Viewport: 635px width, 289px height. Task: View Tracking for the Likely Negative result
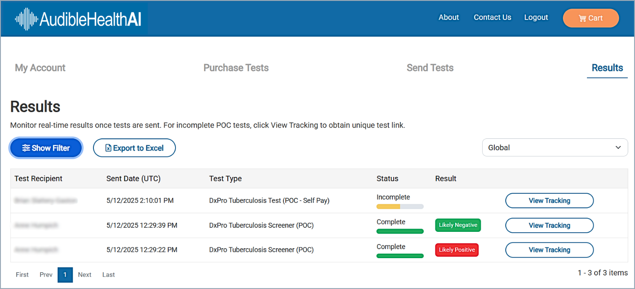549,225
